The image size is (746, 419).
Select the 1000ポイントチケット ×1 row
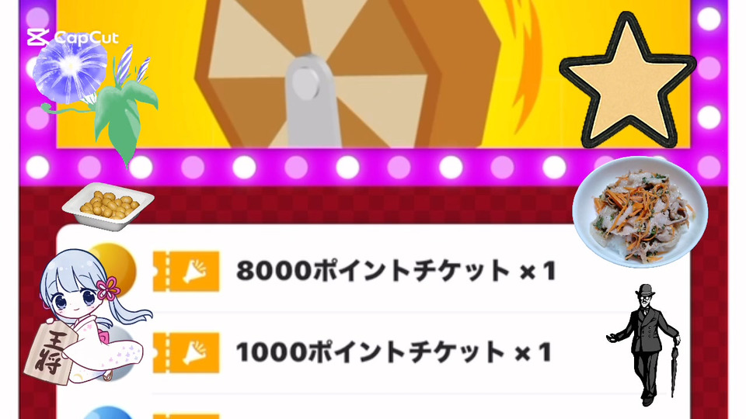[374, 352]
